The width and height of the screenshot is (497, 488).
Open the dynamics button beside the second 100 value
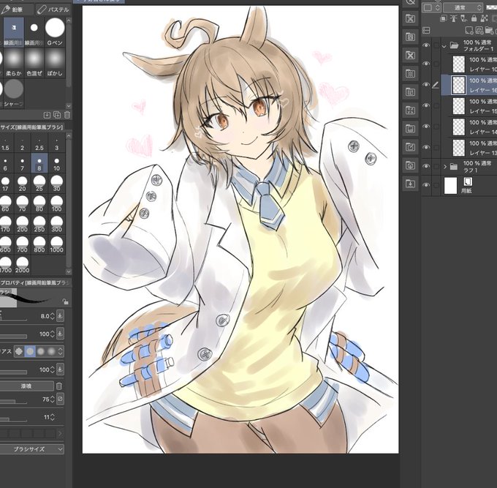(60, 369)
